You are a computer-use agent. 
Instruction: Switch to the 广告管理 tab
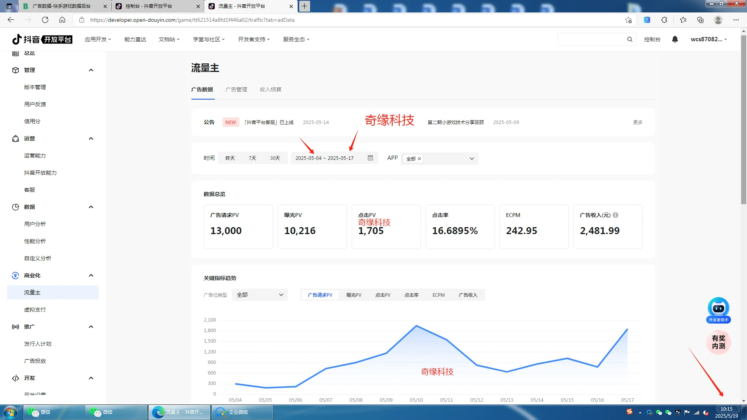click(x=237, y=89)
